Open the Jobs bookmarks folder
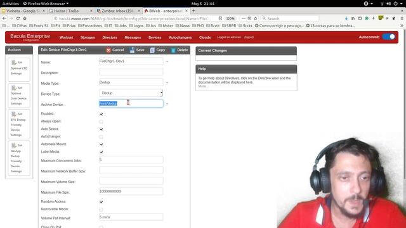The image size is (406, 228). pyautogui.click(x=121, y=25)
